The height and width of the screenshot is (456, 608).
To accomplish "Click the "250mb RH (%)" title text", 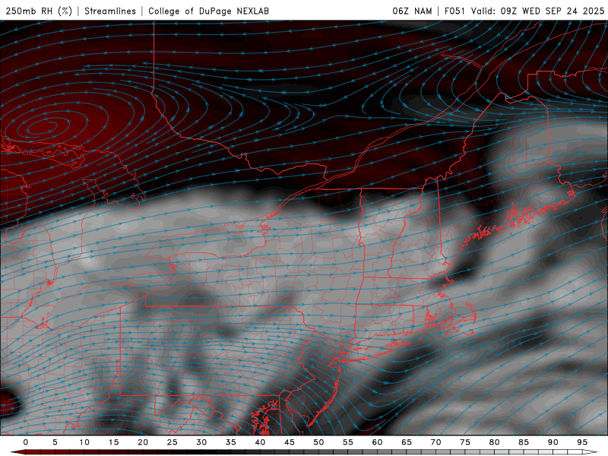I will click(x=39, y=11).
